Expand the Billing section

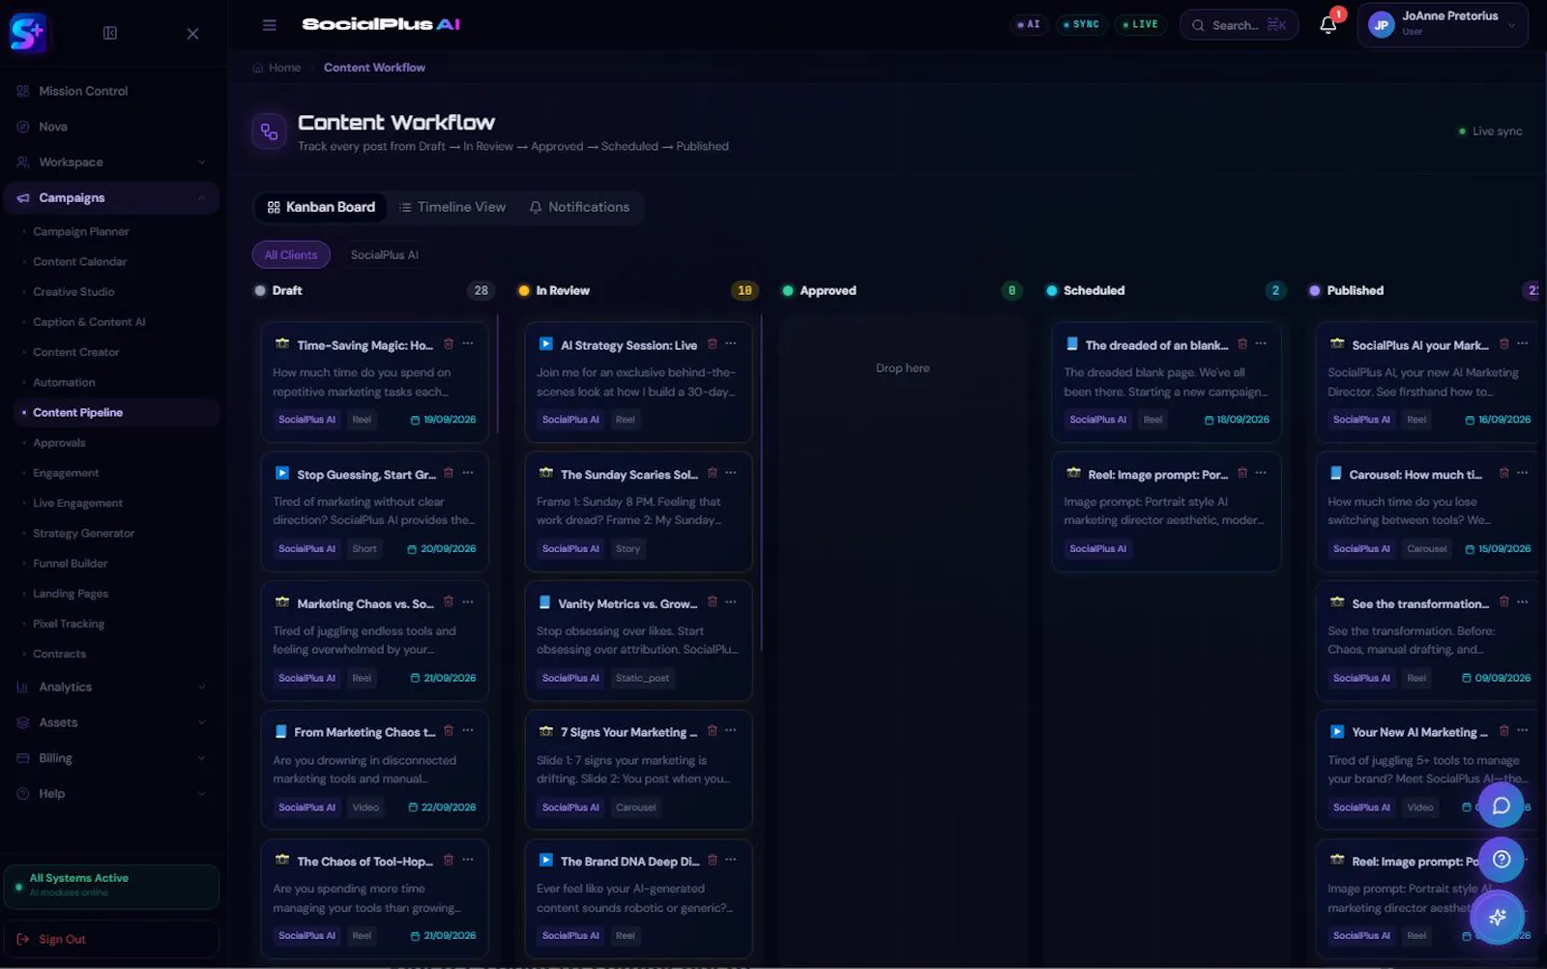(112, 758)
